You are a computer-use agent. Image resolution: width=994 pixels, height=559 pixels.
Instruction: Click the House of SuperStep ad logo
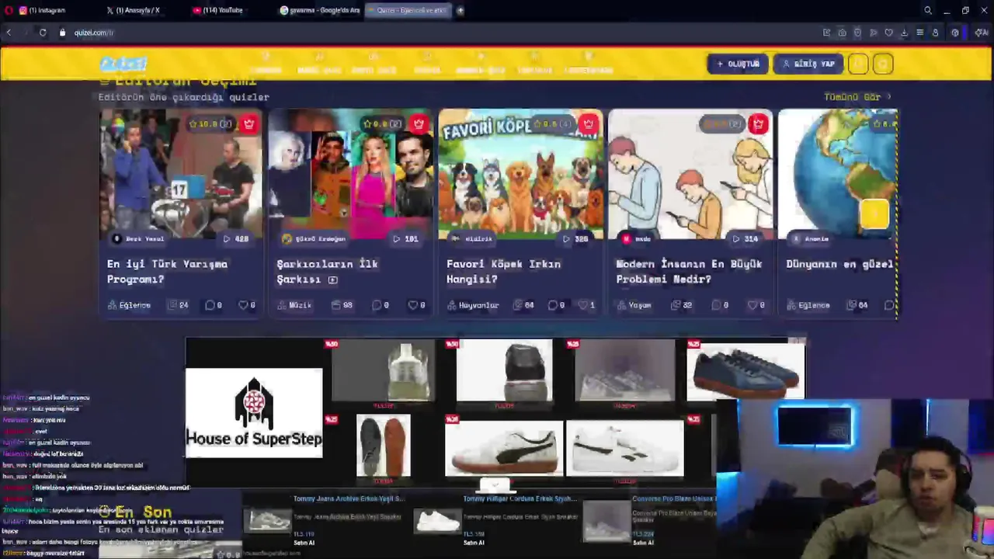[254, 413]
